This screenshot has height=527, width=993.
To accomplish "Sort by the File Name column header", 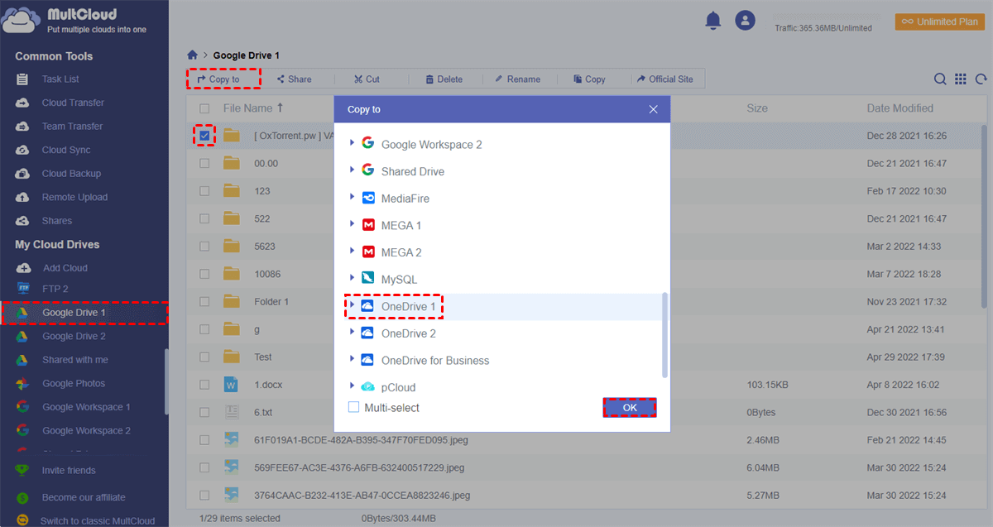I will tap(247, 108).
